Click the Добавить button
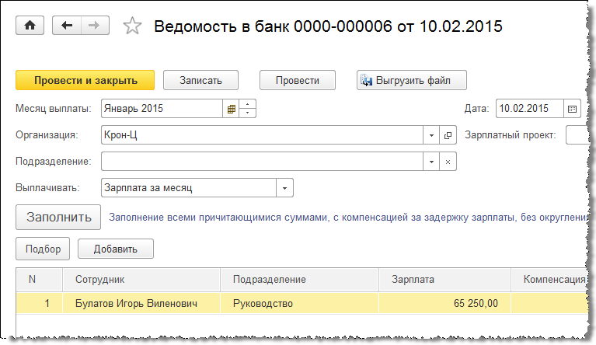This screenshot has width=596, height=345. [x=115, y=249]
